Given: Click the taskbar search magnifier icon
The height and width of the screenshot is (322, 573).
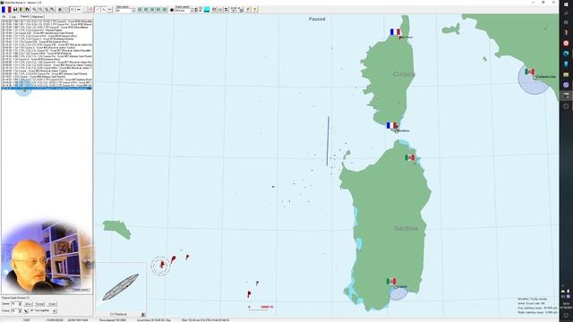Looking at the screenshot, I should pos(566,13).
